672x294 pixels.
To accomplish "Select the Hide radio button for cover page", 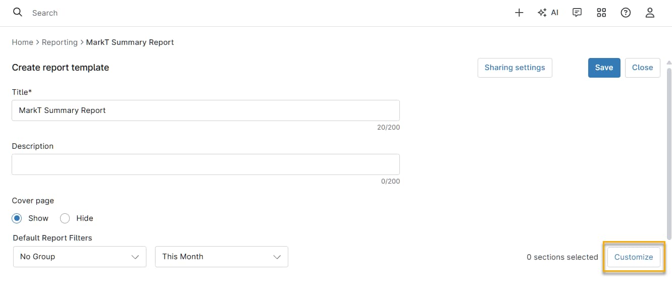I will point(65,218).
